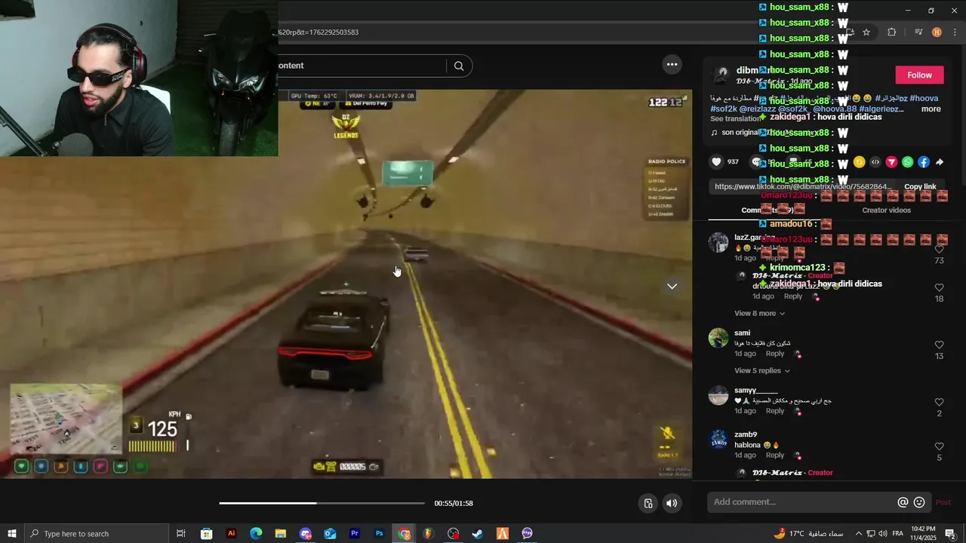The image size is (966, 543).
Task: Share the video to WhatsApp
Action: click(x=907, y=162)
